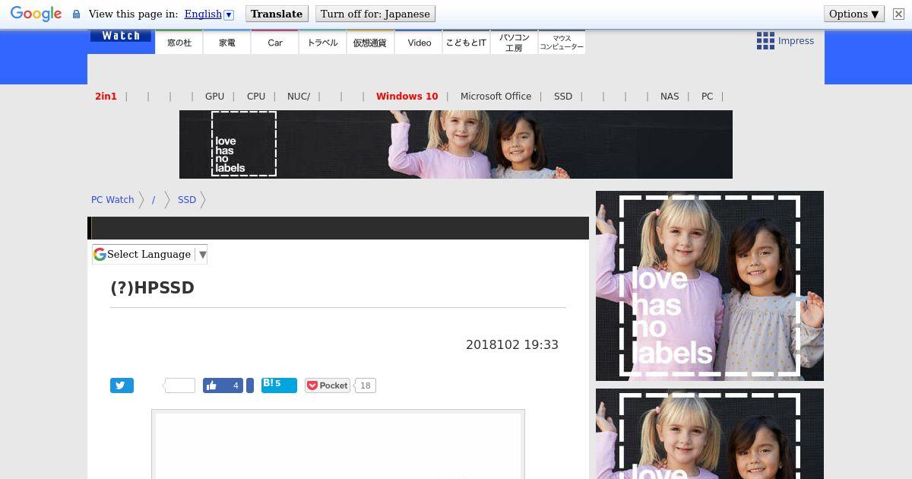
Task: Click the love has no labels banner ad
Action: [x=456, y=144]
